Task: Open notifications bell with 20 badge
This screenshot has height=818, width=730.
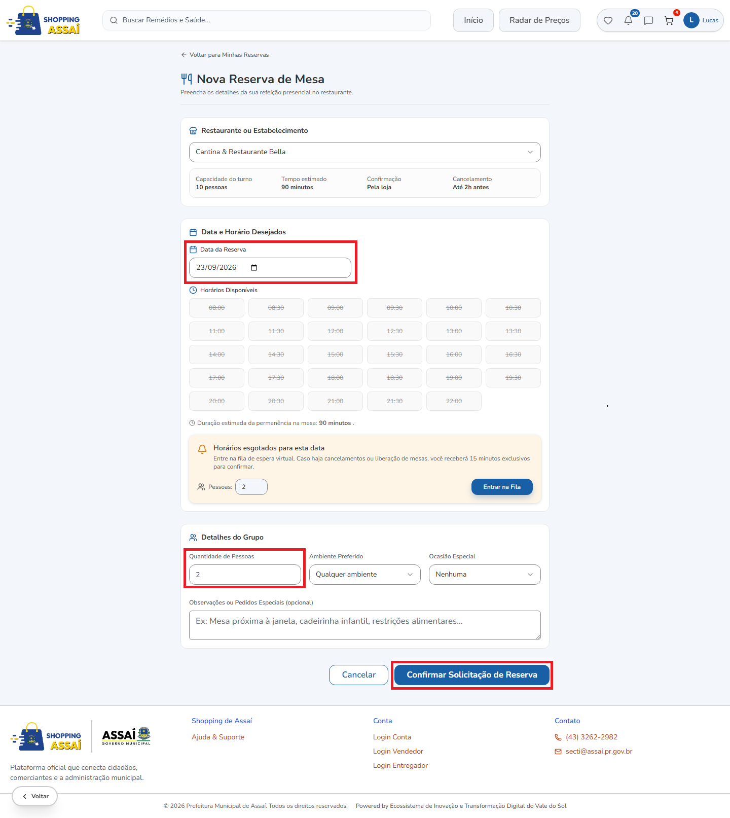Action: (629, 20)
